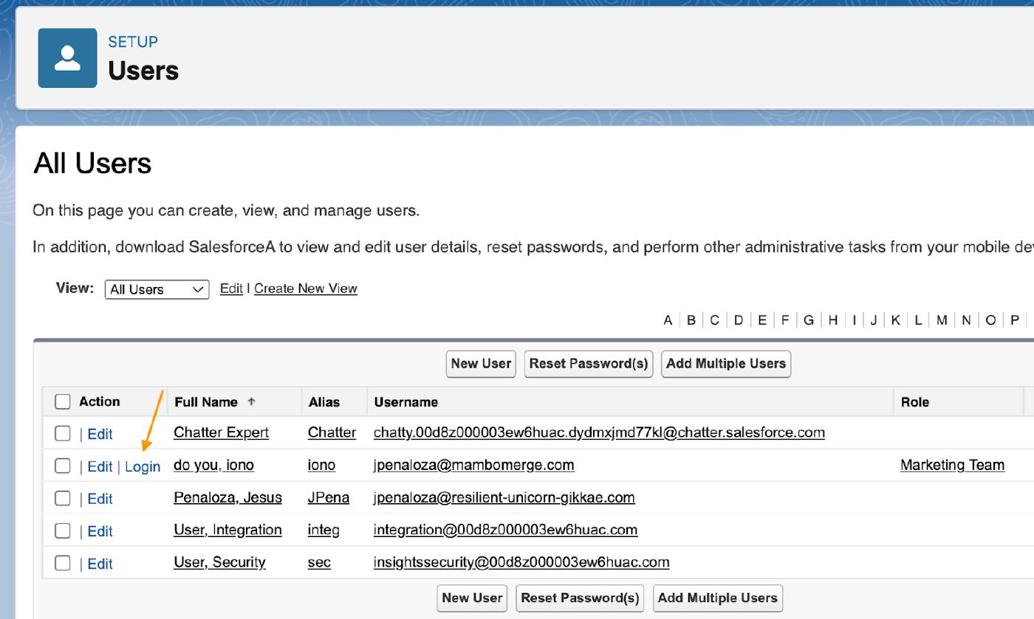The width and height of the screenshot is (1034, 619).
Task: Open the Marketing Team role link
Action: coord(952,465)
